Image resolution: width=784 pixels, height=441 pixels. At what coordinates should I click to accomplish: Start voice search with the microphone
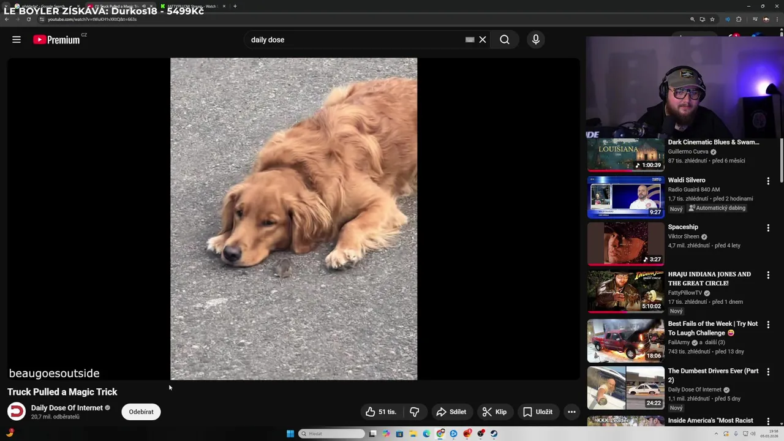click(x=536, y=40)
